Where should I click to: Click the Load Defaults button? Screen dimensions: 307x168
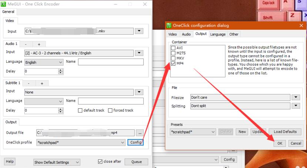pos(285,132)
